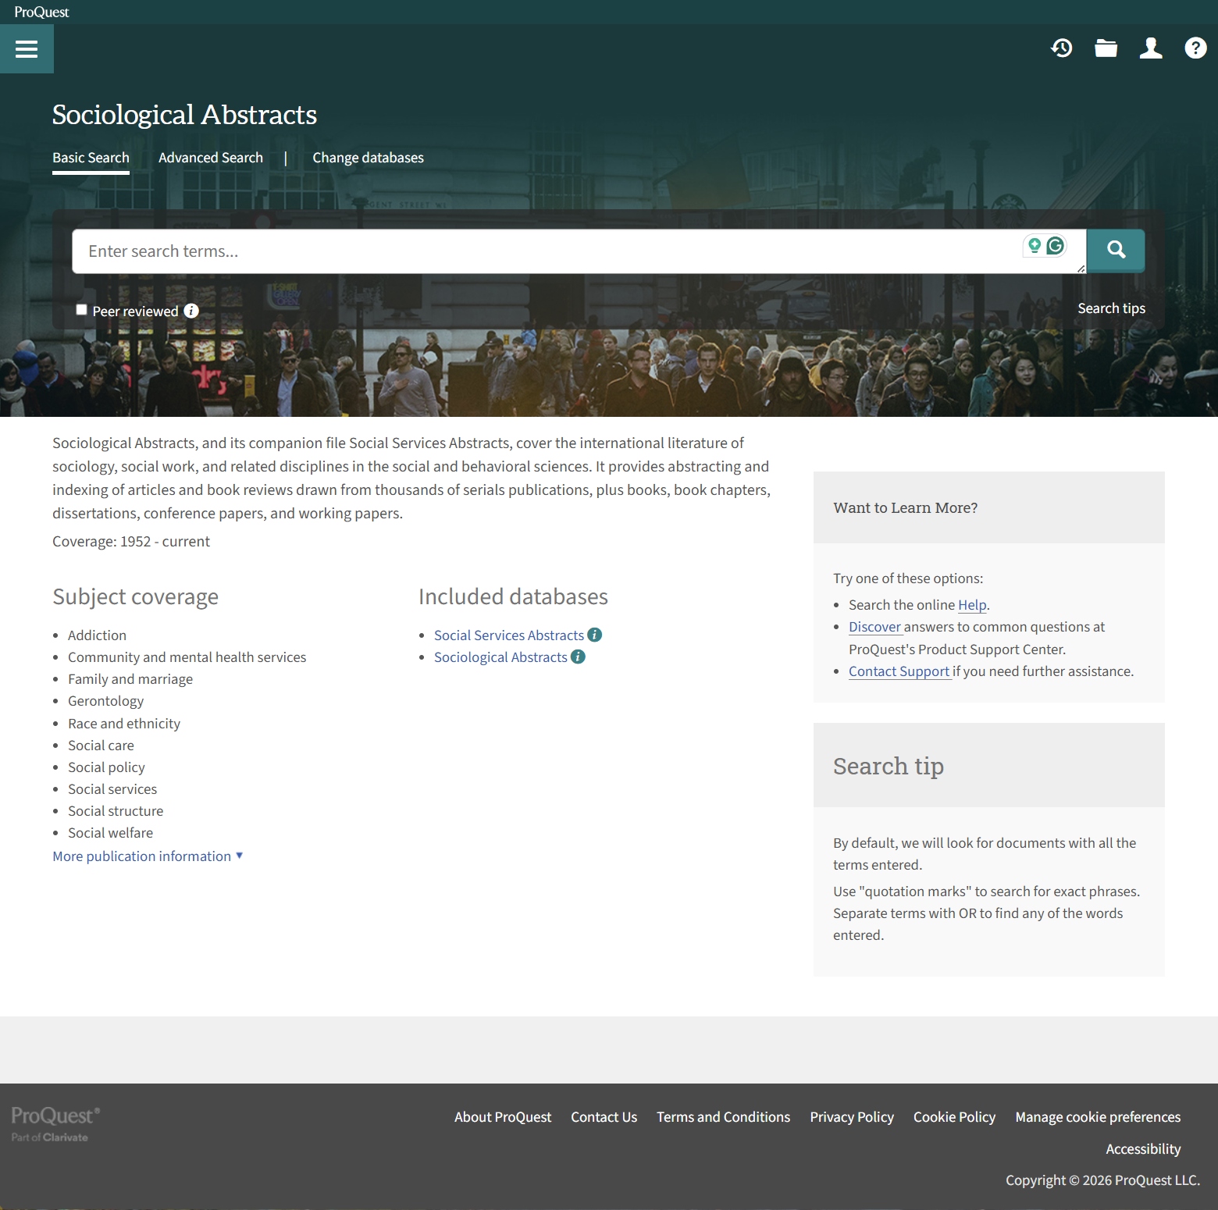This screenshot has height=1210, width=1218.
Task: Open About ProQuest footer link
Action: tap(503, 1117)
